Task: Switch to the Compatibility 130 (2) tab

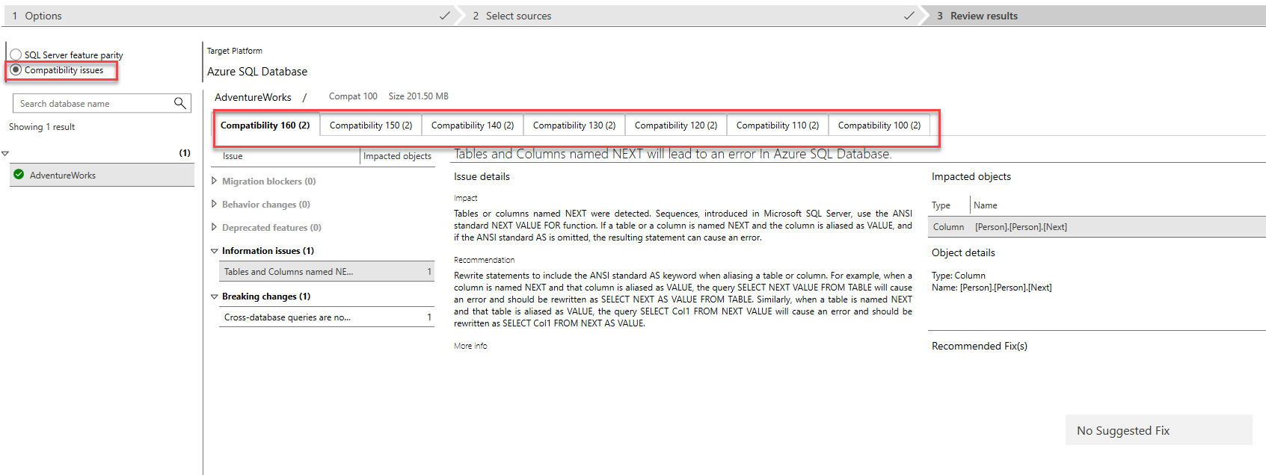Action: [x=574, y=125]
